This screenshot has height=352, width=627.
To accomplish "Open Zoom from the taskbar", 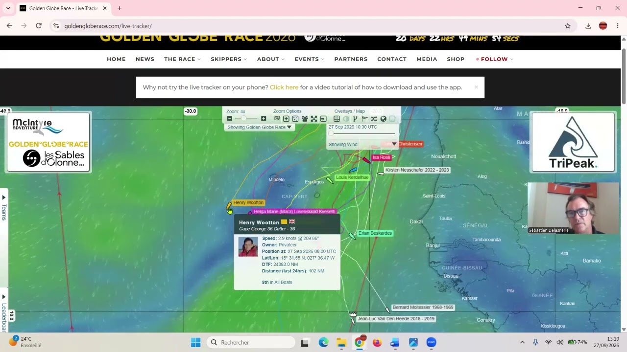I will coord(431,342).
